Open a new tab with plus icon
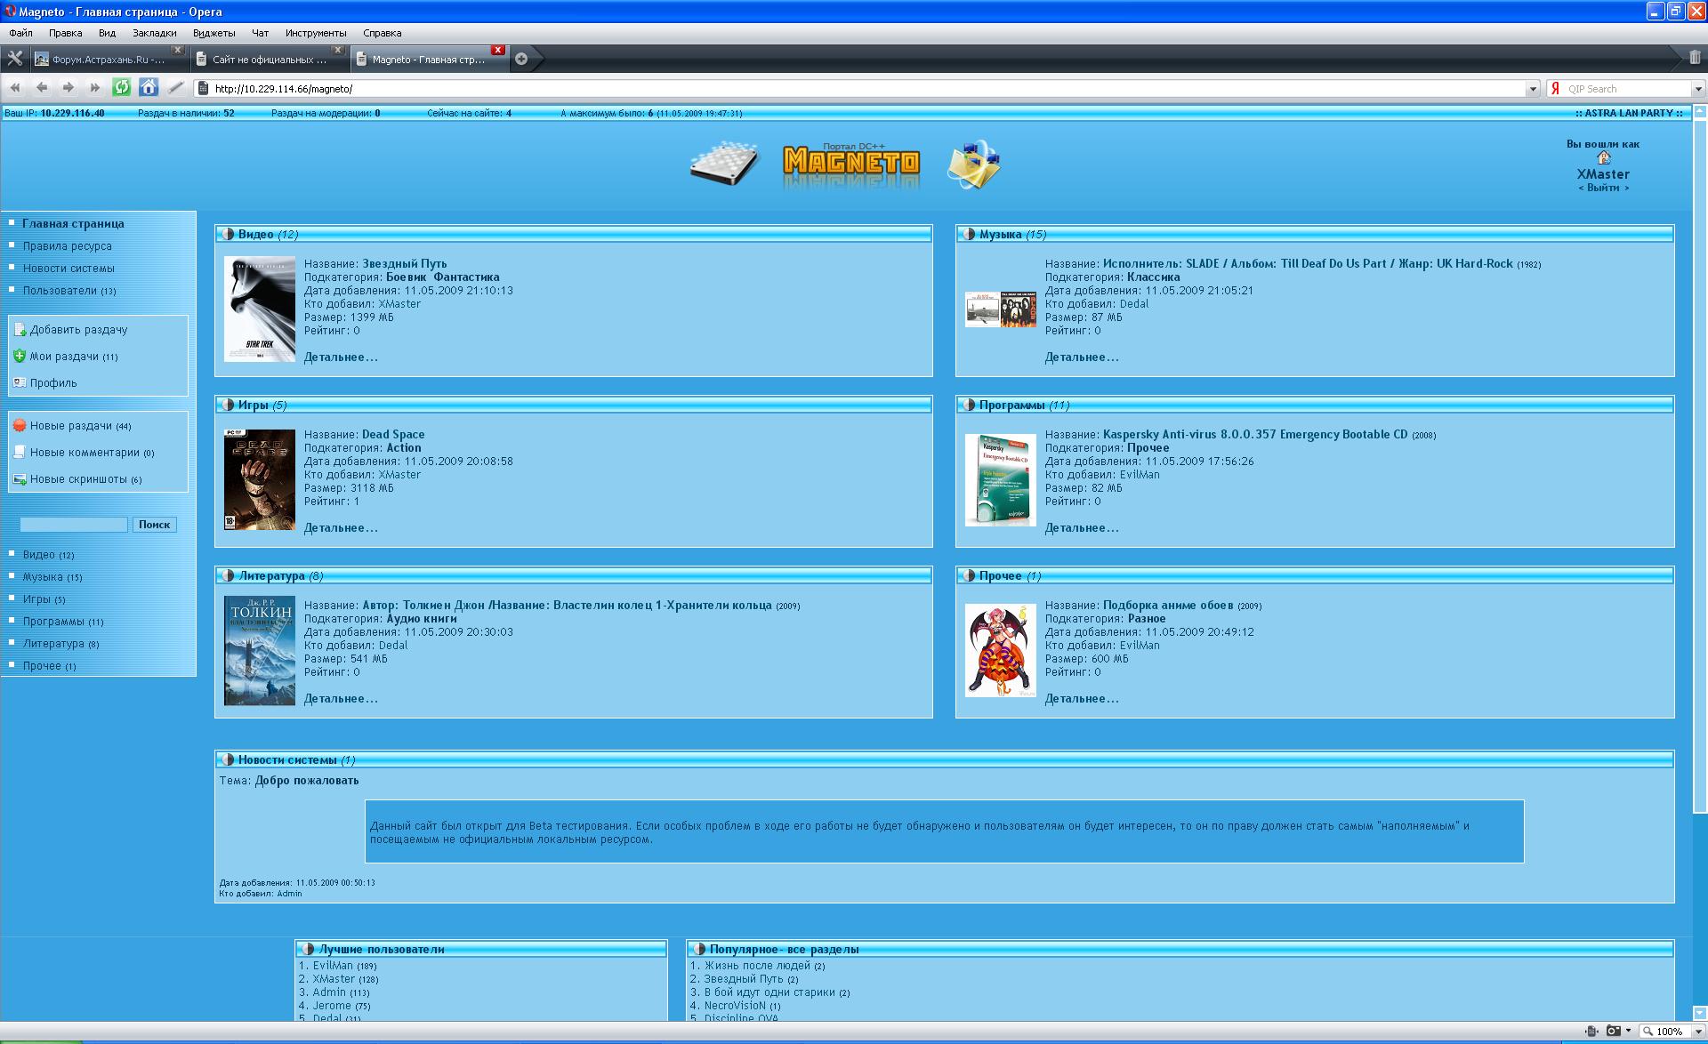The height and width of the screenshot is (1044, 1708). [521, 59]
